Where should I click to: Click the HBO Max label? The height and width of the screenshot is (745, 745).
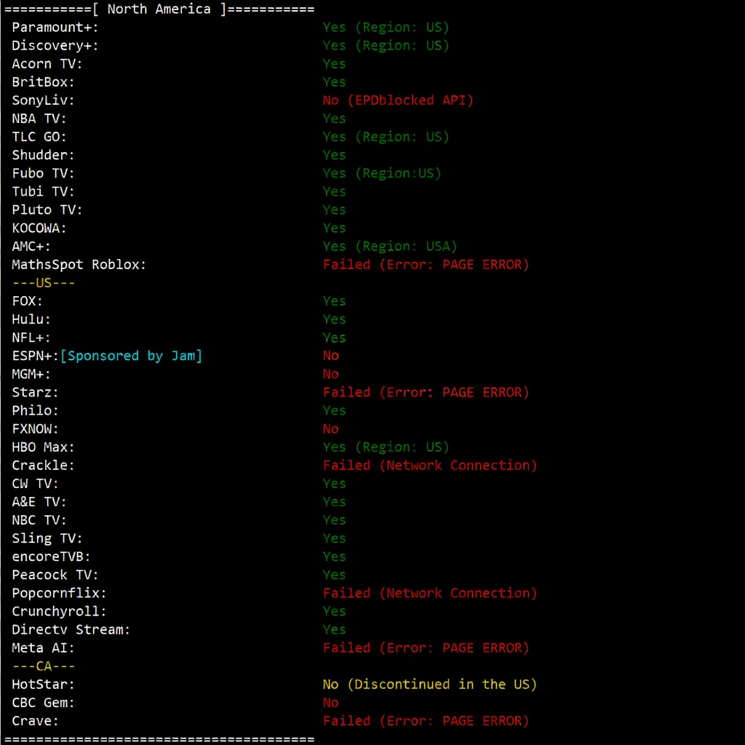43,447
